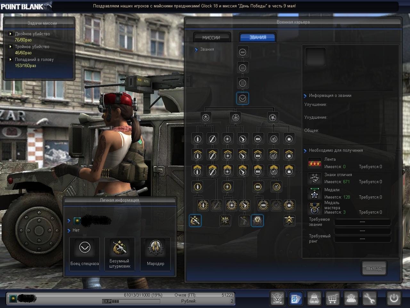410x308 pixels.
Task: Select the crossed rifles title icon in tree
Action: click(x=195, y=220)
